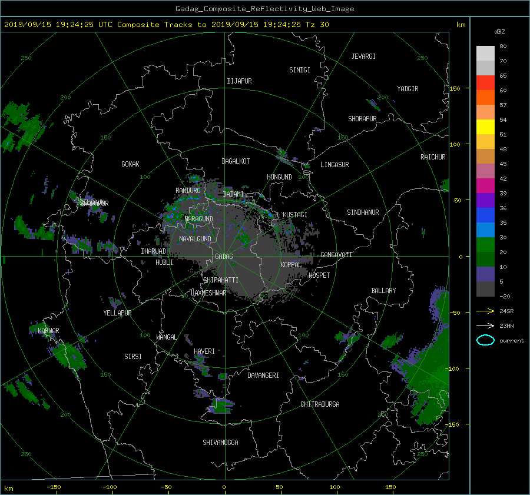Pick the yellow 51-54 dBZ legend color
Viewport: 530px width, 495px height.
tap(485, 127)
